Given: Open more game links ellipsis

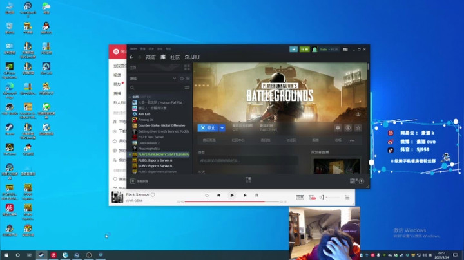Looking at the screenshot, I should (352, 141).
